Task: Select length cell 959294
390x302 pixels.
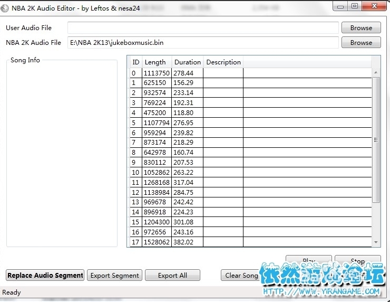Action: [157, 133]
